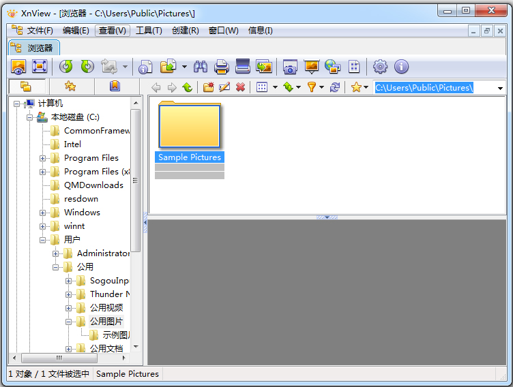Rotate image clockwise
Viewport: 513px width, 387px height.
click(x=87, y=67)
